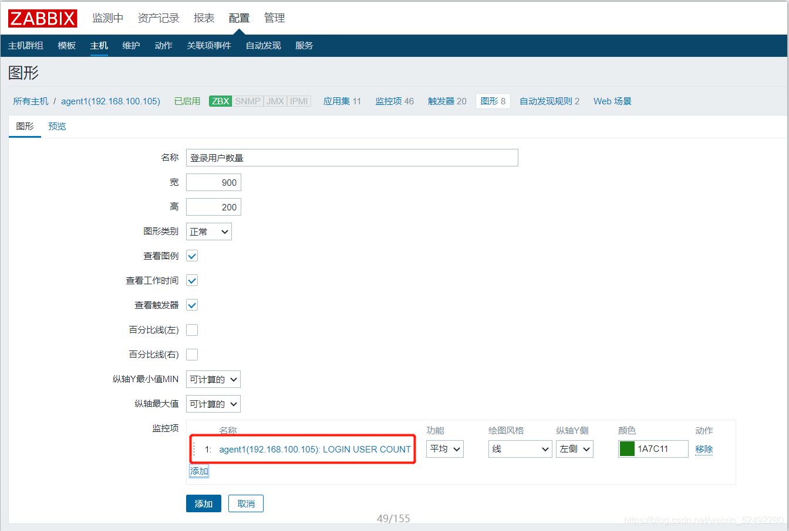Go to 主机 submenu

(99, 46)
